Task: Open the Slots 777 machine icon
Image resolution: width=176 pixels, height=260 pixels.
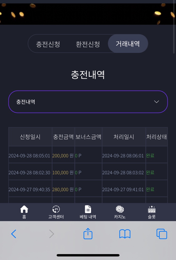Action: [152, 209]
